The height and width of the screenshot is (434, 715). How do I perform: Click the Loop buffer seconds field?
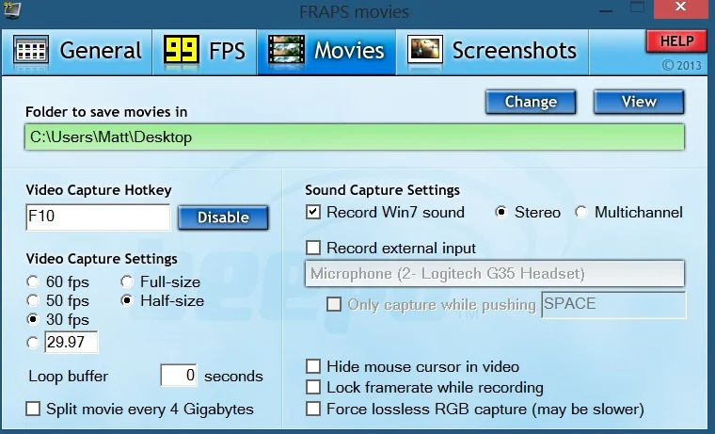[179, 375]
